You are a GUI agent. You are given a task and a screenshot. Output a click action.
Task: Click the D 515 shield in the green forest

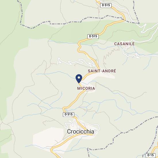93,36
